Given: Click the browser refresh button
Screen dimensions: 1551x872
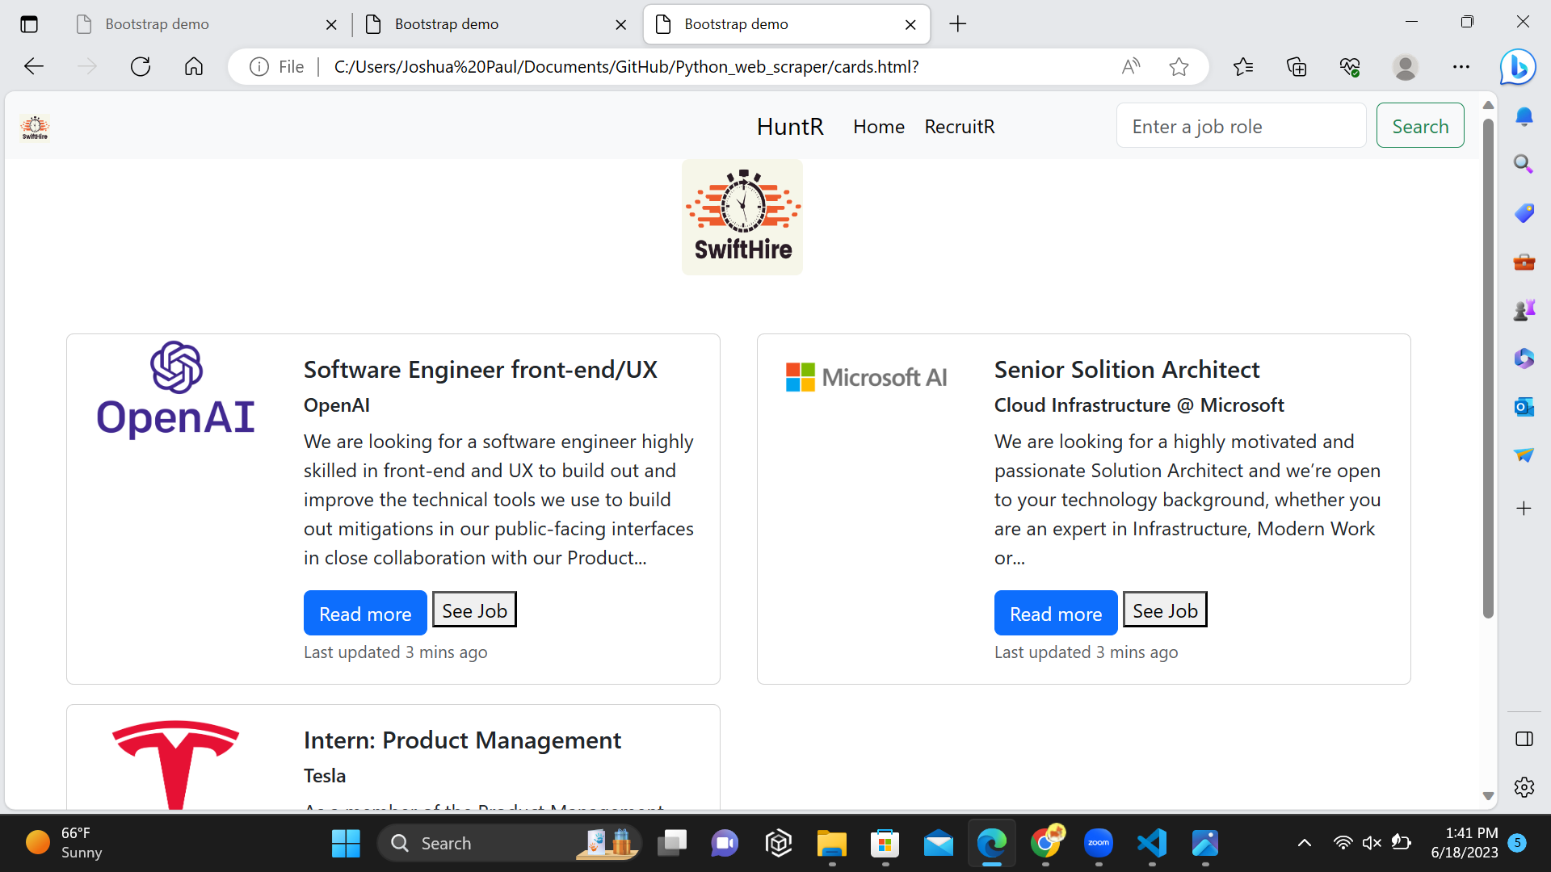Looking at the screenshot, I should pyautogui.click(x=141, y=67).
